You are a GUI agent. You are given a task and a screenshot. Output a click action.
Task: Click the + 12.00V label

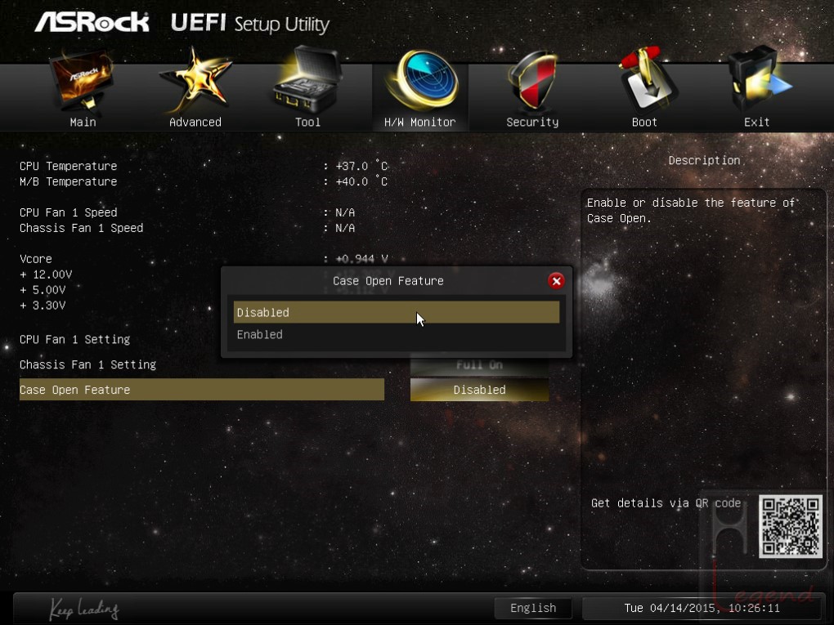(46, 275)
